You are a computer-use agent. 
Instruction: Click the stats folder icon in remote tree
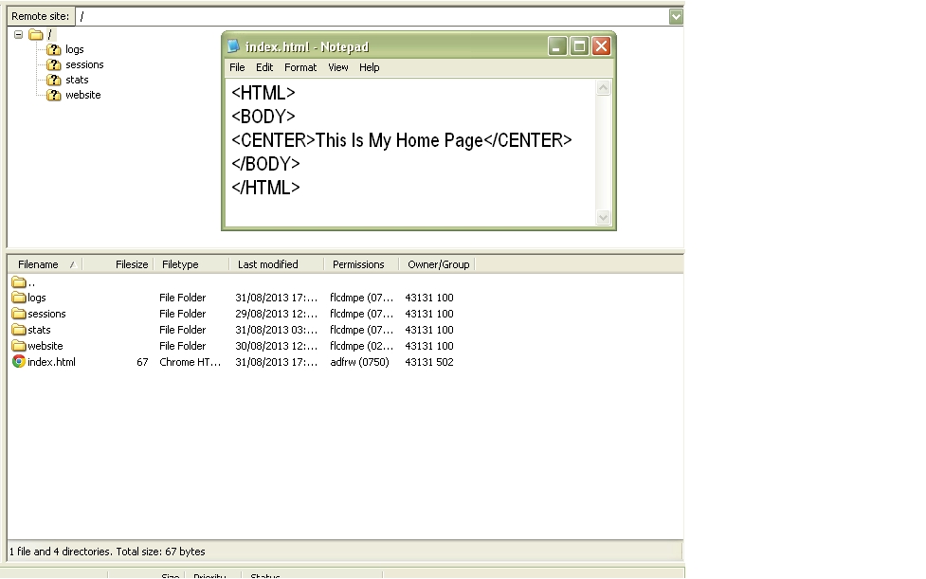(x=54, y=80)
